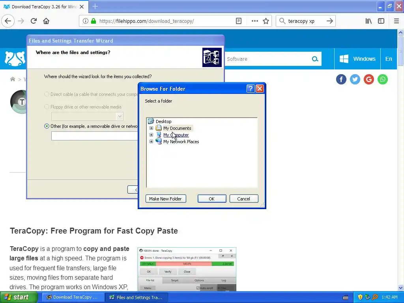Open the Firefox library icon
The height and width of the screenshot is (303, 404).
[368, 21]
